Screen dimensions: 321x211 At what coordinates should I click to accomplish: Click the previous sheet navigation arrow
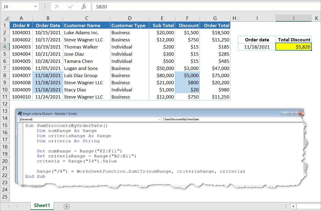9,206
